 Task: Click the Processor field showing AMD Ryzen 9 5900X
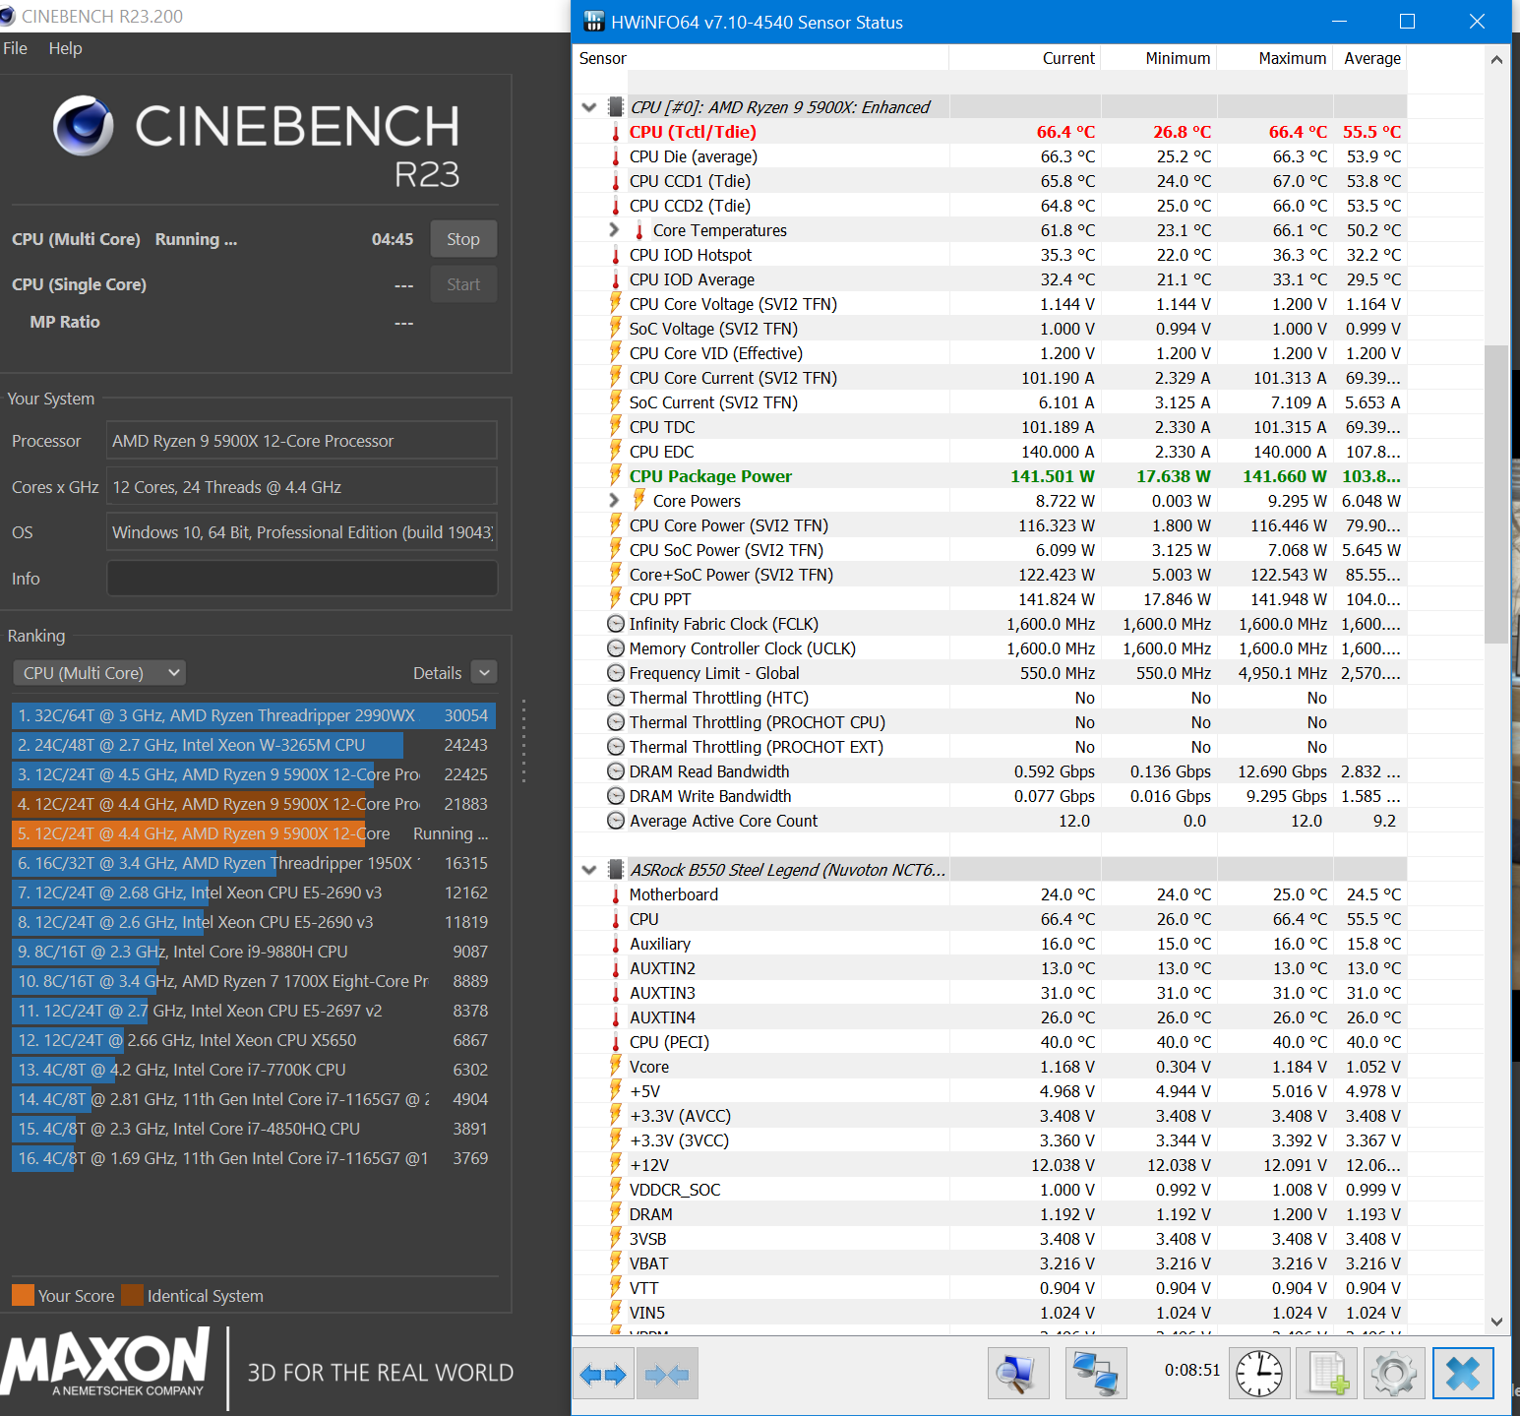point(302,441)
